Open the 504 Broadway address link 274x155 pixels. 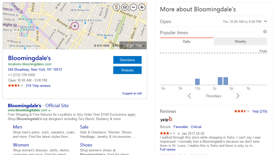[x=35, y=69]
